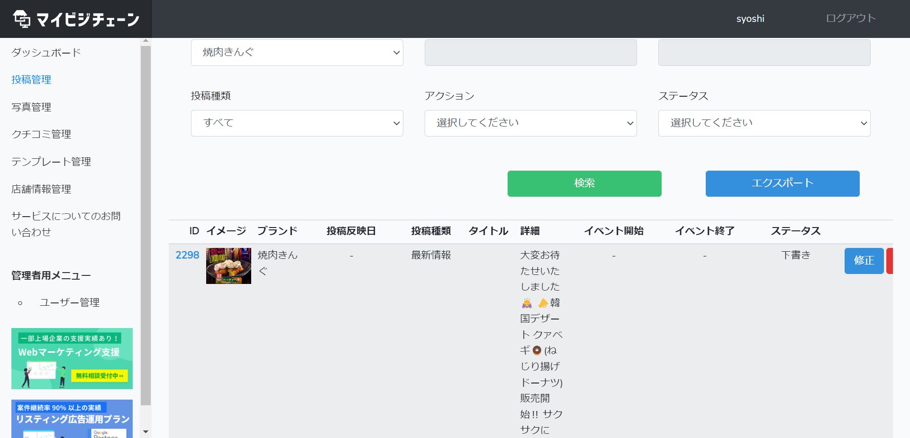Open the ステータス filter dropdown
Screen dimensions: 910x438
764,123
